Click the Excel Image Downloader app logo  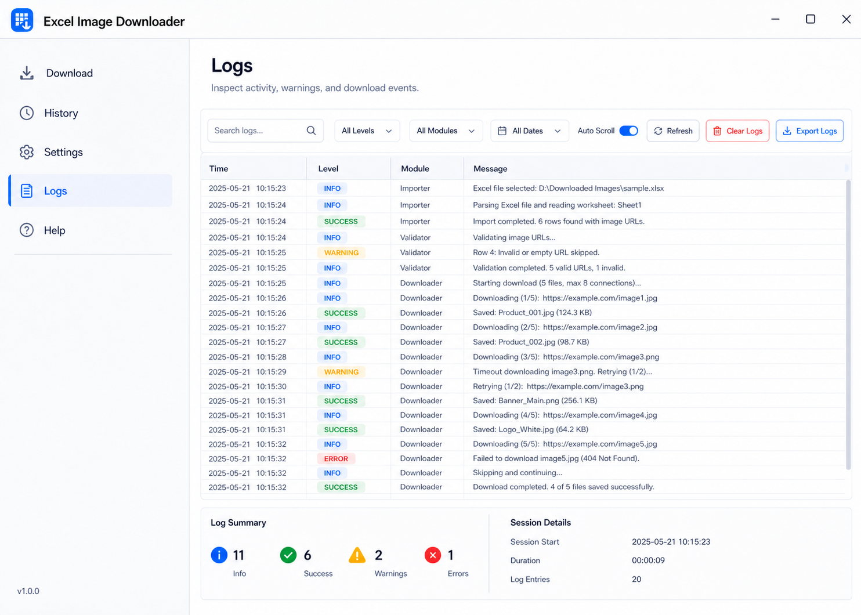coord(22,21)
